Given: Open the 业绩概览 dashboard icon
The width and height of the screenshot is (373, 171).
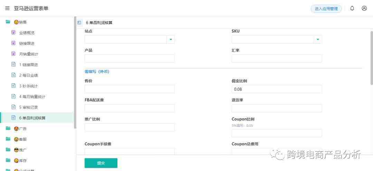Looking at the screenshot, I should click(x=13, y=32).
